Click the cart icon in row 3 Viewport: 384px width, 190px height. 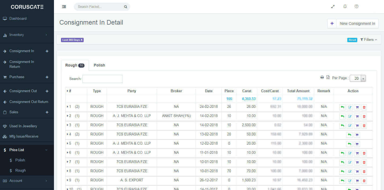tap(357, 126)
